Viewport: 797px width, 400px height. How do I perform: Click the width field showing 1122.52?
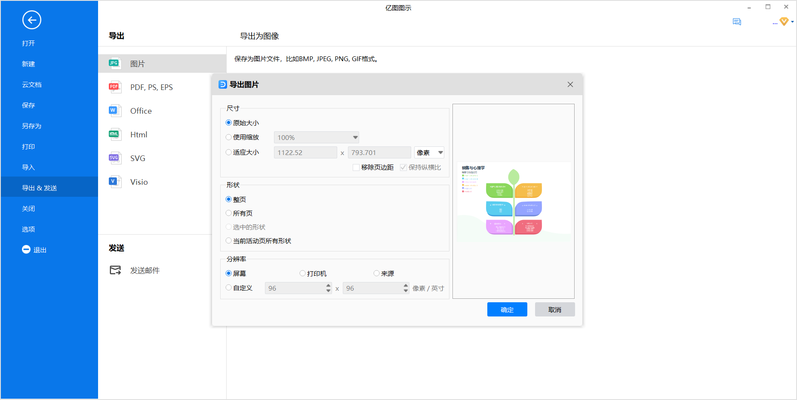(x=305, y=152)
